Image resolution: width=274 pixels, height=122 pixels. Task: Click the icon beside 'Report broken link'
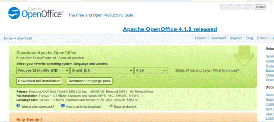111,106
